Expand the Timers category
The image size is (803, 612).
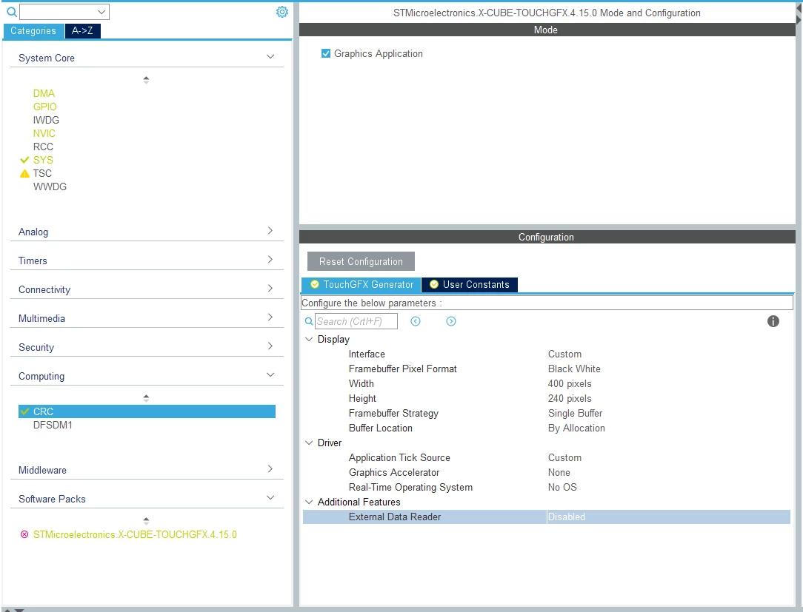point(270,260)
